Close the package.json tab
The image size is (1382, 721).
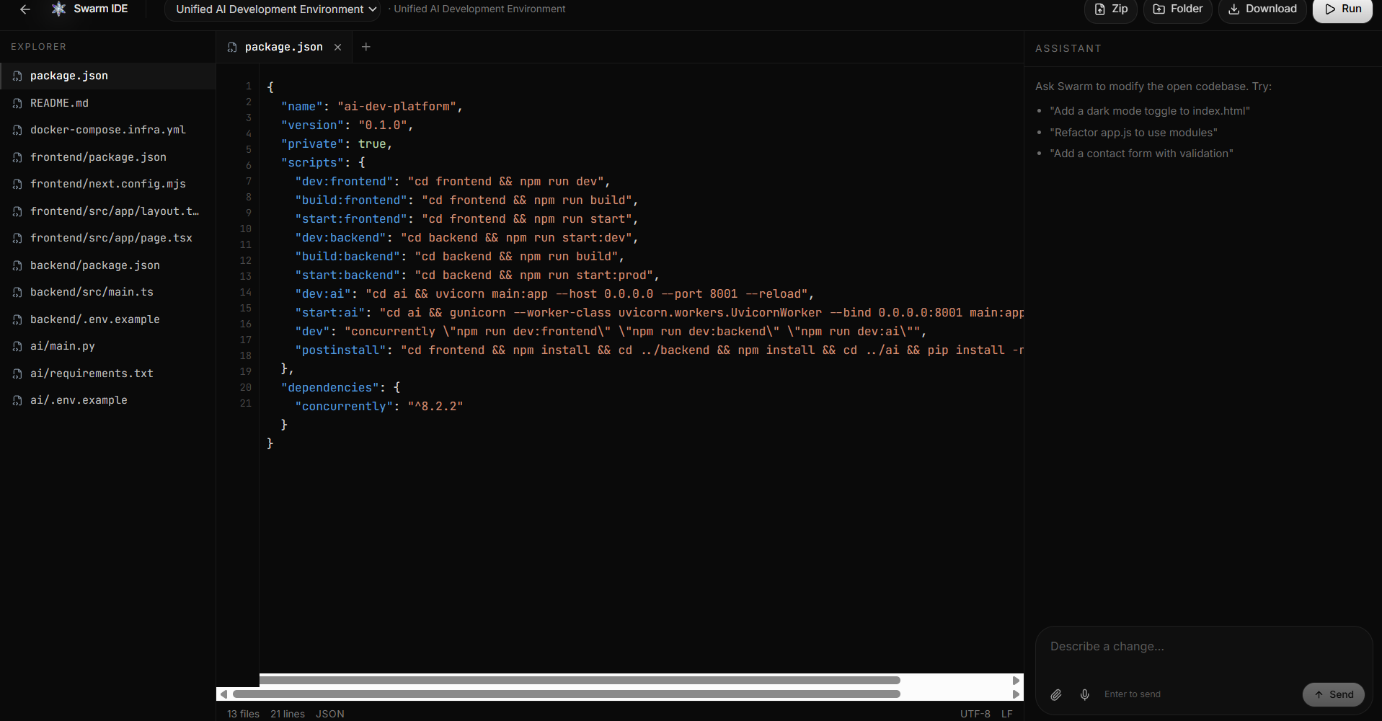click(337, 47)
